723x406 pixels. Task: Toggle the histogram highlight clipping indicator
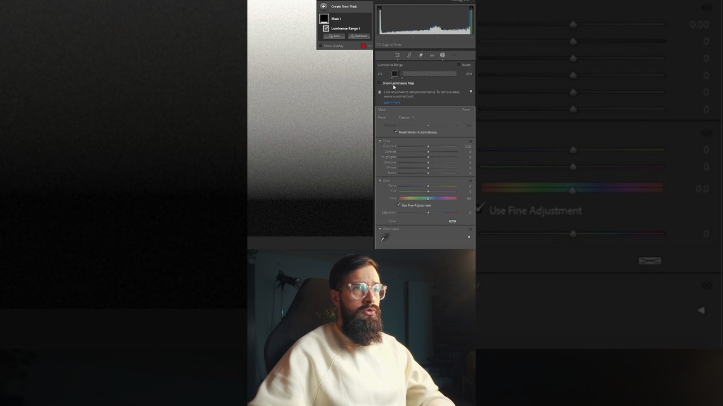pos(471,8)
